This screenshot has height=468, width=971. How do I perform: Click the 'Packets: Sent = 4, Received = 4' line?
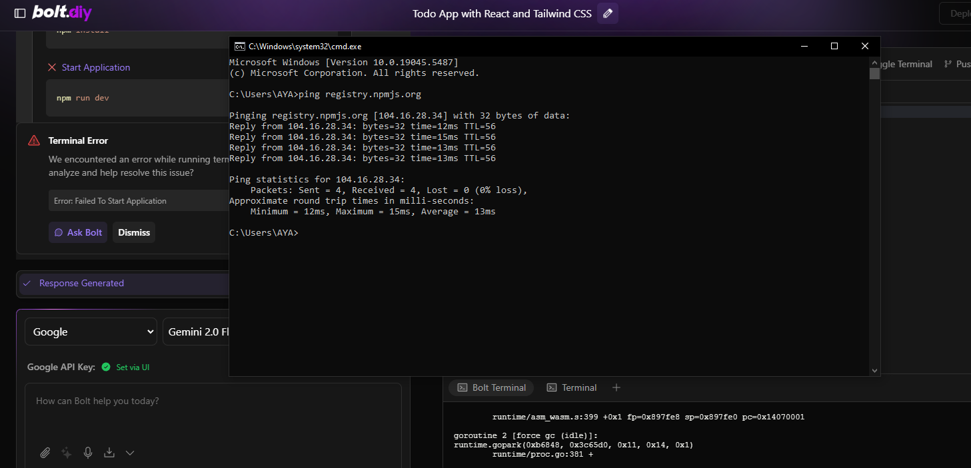[389, 190]
